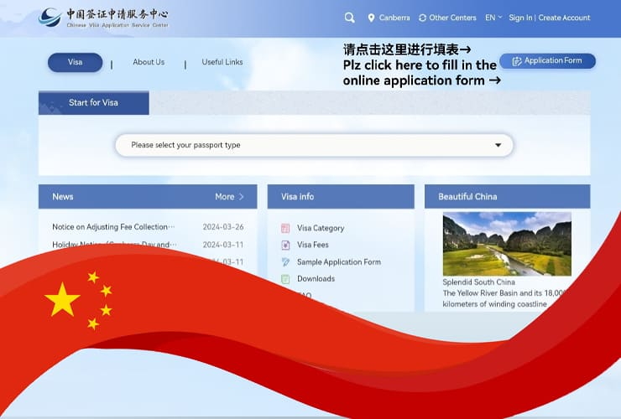Click the Visa info panel header
621x419 pixels.
(341, 197)
